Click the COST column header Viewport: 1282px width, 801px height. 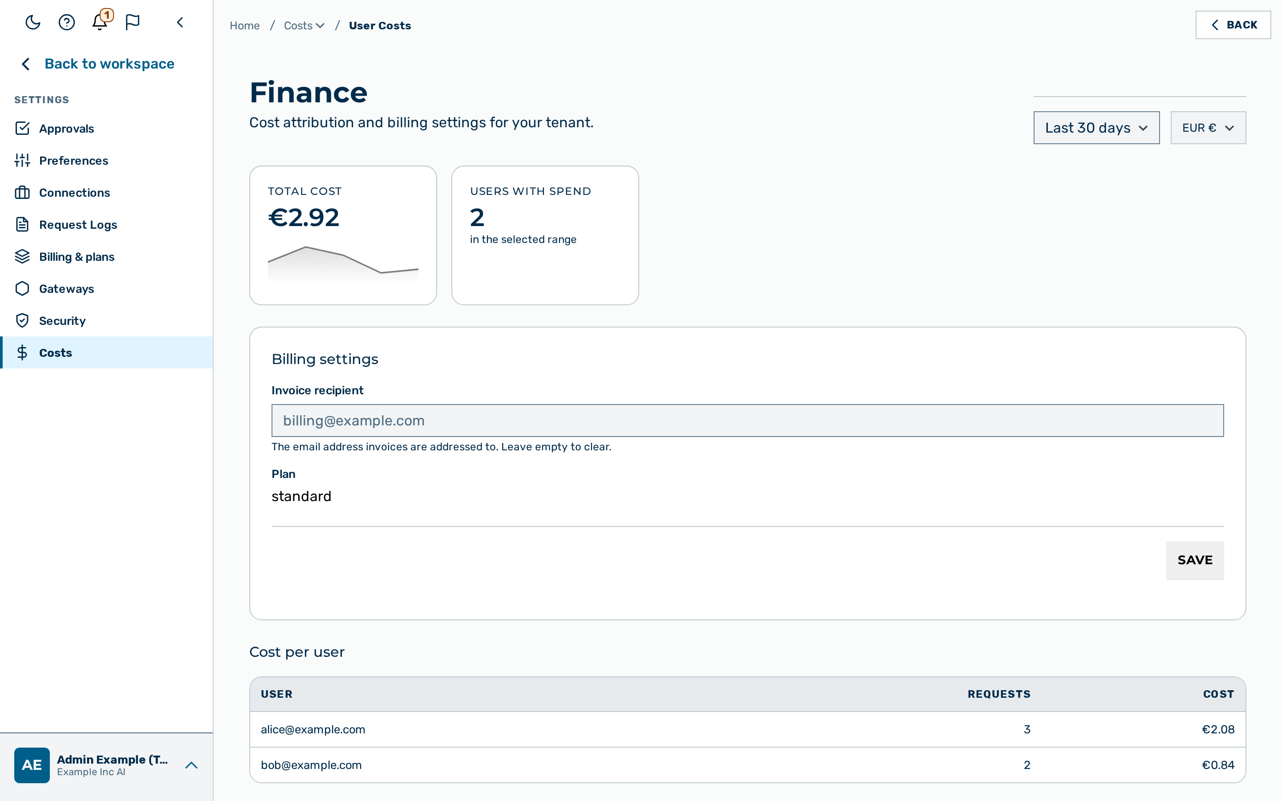click(1218, 694)
